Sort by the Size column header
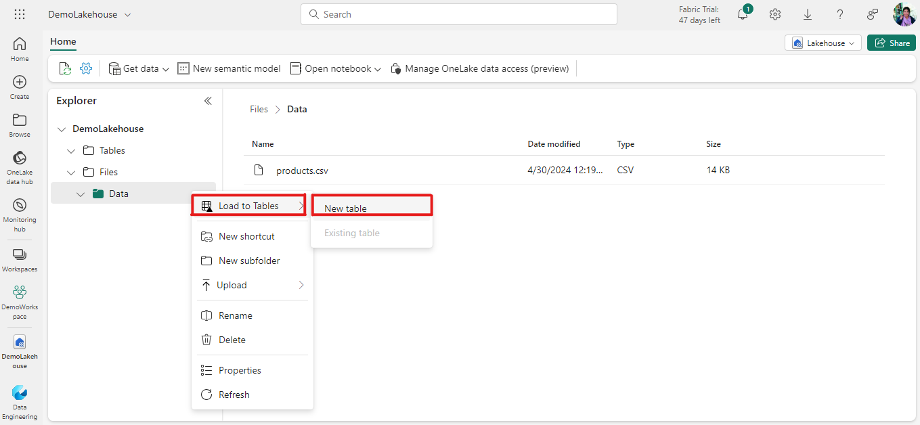 point(714,144)
